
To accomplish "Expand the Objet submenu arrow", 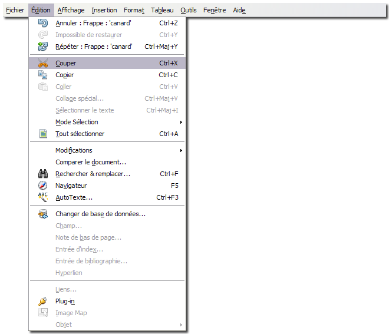I will [x=181, y=325].
